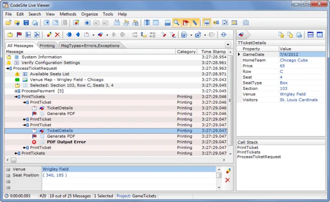The width and height of the screenshot is (330, 202).
Task: Click the magnifier Search toolbar icon
Action: point(177,23)
